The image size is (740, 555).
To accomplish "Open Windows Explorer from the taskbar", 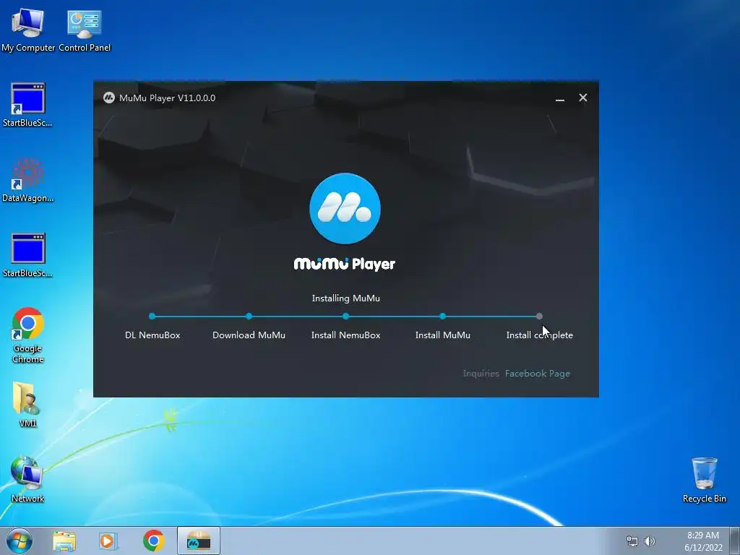I will pyautogui.click(x=64, y=541).
